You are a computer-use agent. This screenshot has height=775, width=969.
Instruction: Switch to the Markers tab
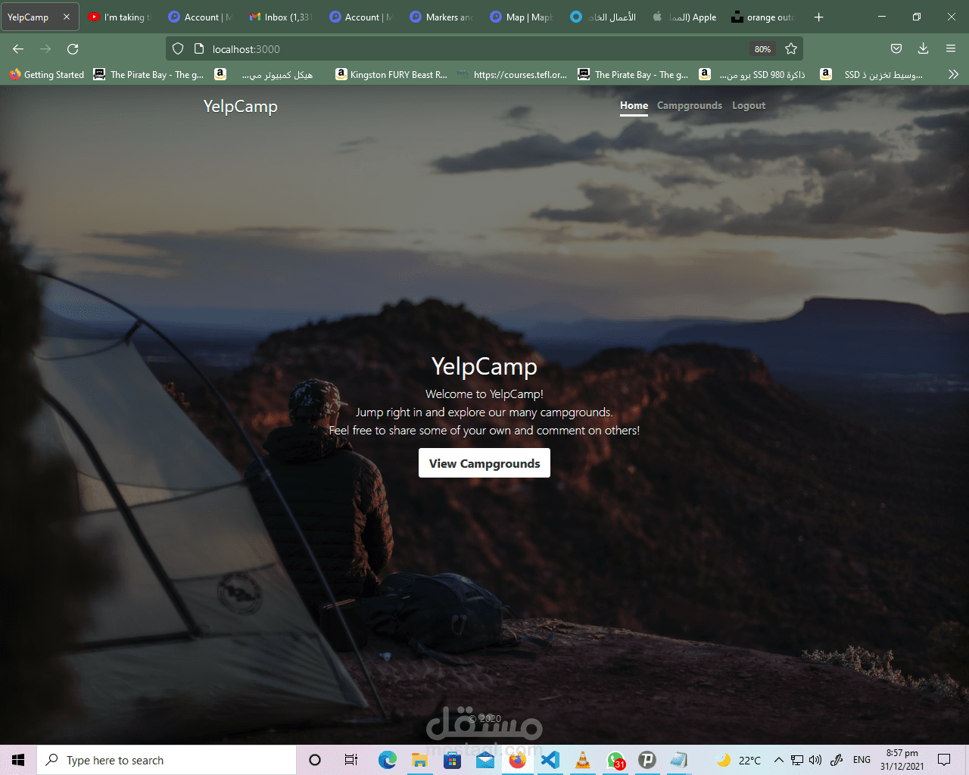[x=441, y=17]
